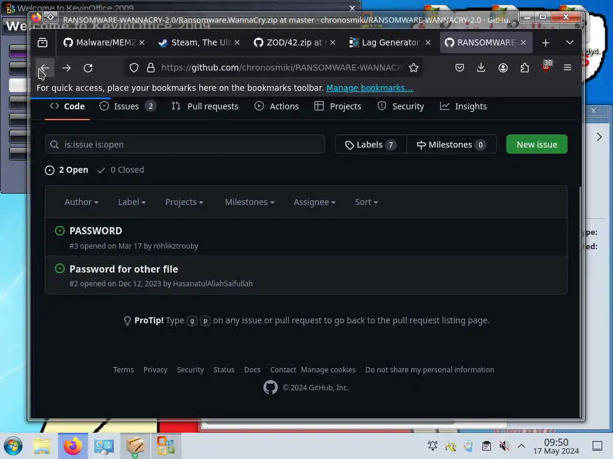This screenshot has height=459, width=613.
Task: Save page to Pocket
Action: click(x=460, y=68)
